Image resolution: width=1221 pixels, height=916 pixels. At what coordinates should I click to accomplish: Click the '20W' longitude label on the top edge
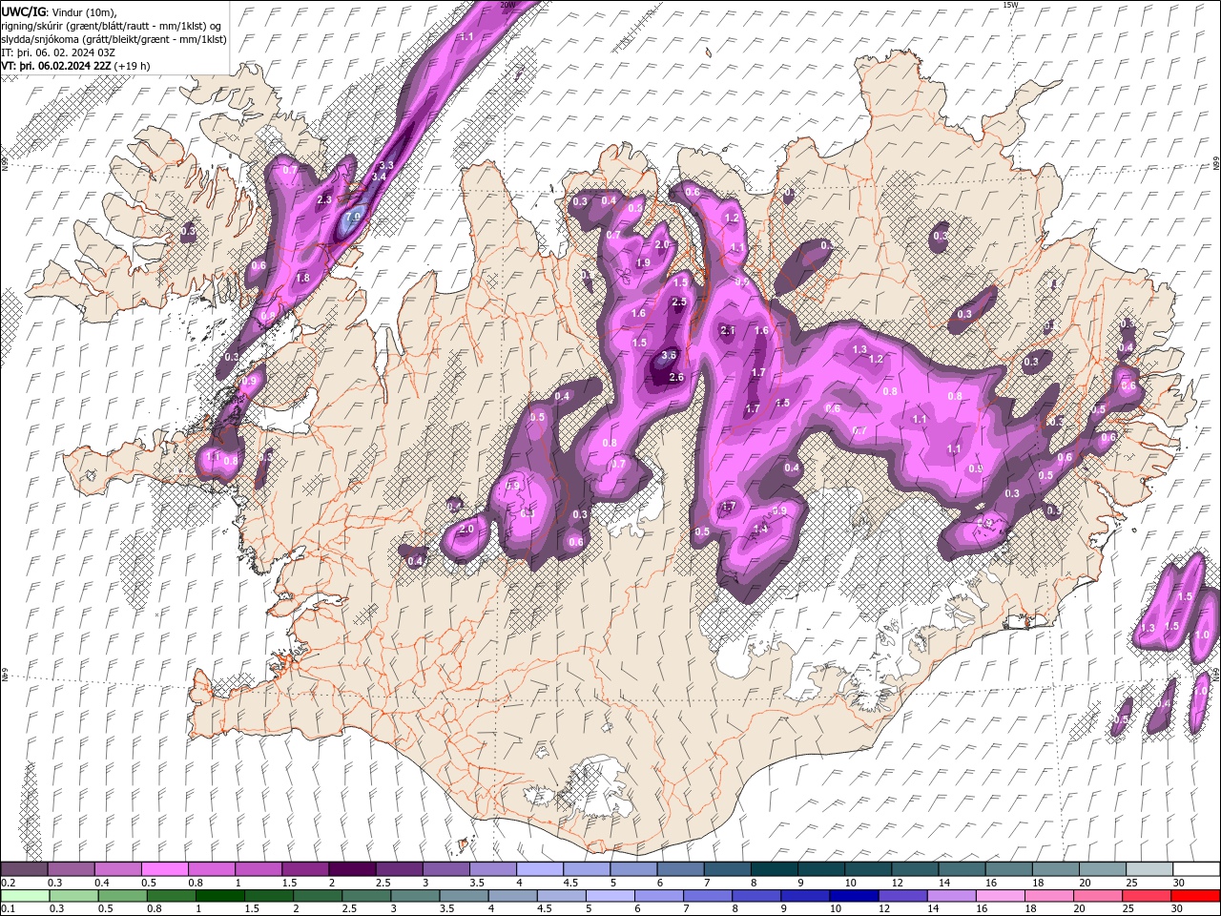507,5
